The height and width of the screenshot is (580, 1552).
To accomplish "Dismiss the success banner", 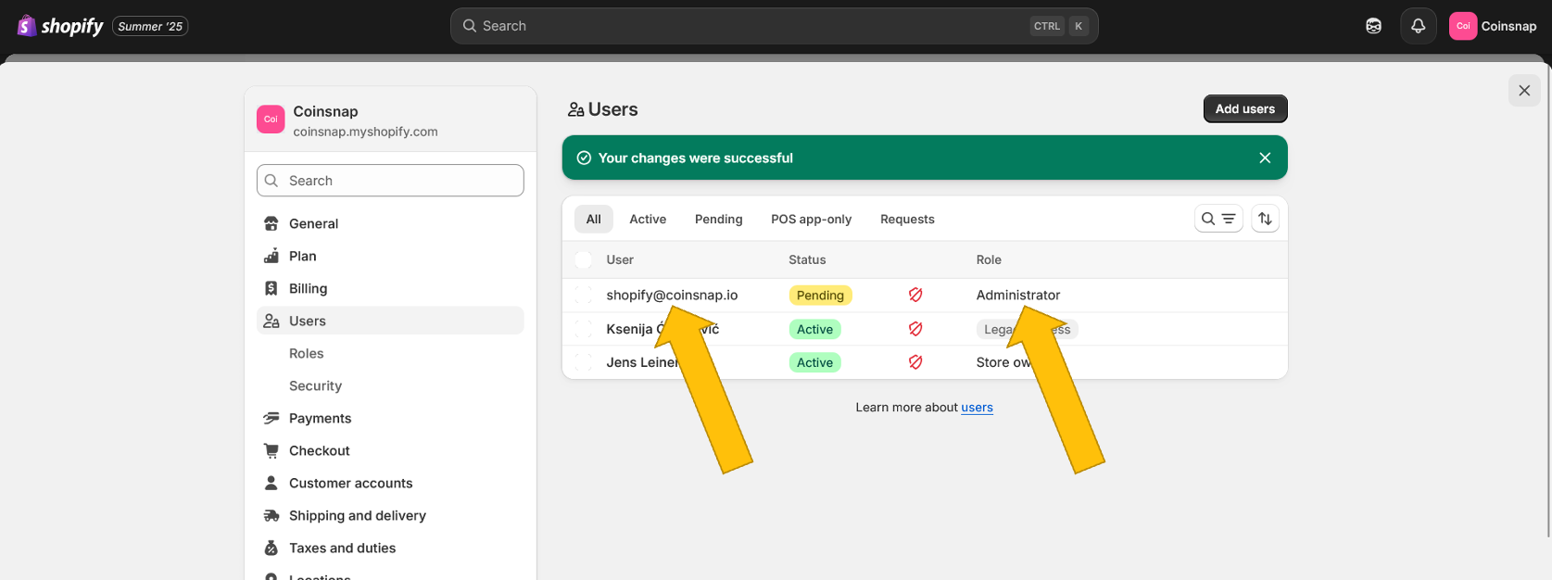I will [1265, 158].
